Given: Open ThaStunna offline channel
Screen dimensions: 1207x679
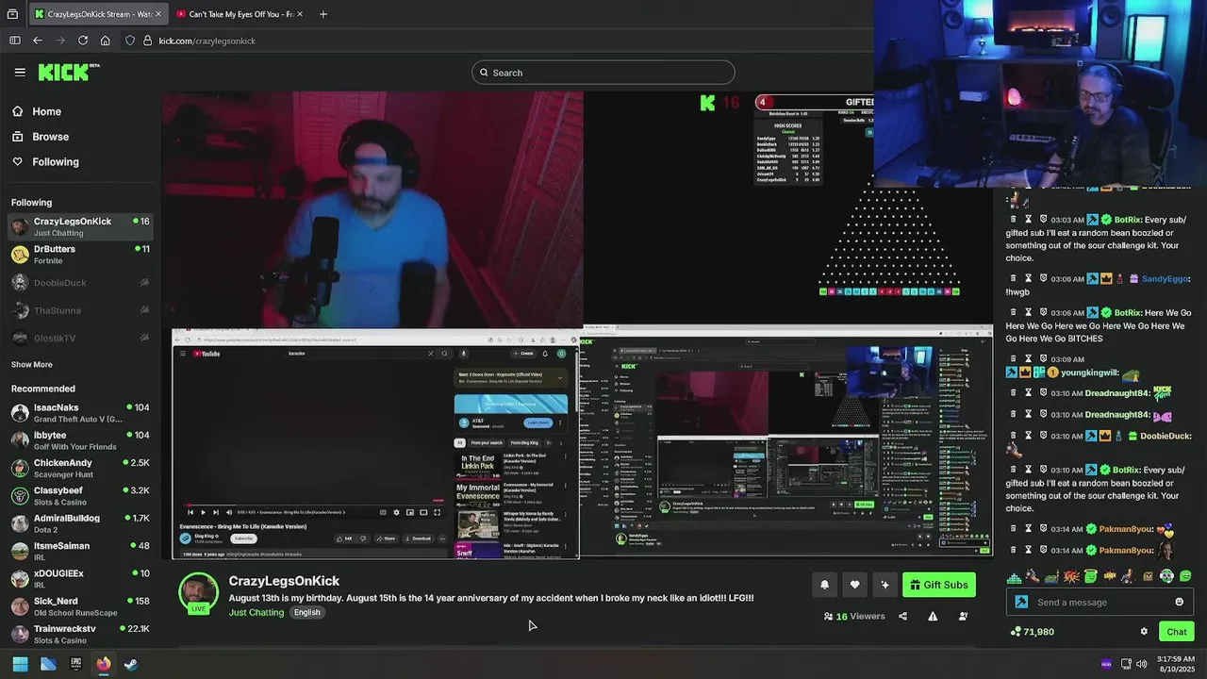Looking at the screenshot, I should [x=80, y=310].
